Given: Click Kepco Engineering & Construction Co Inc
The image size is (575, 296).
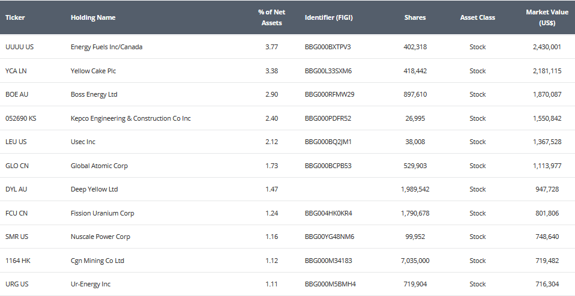Looking at the screenshot, I should point(131,118).
